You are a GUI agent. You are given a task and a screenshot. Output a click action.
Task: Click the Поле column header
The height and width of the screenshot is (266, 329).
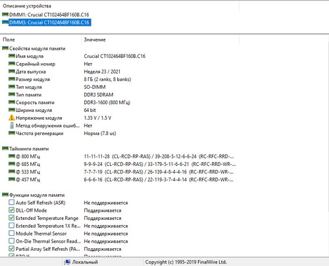41,40
